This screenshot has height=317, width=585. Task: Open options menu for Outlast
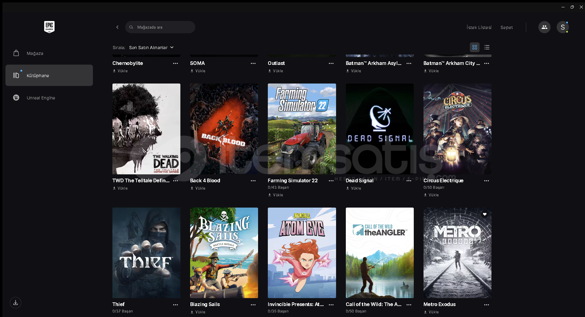click(331, 63)
